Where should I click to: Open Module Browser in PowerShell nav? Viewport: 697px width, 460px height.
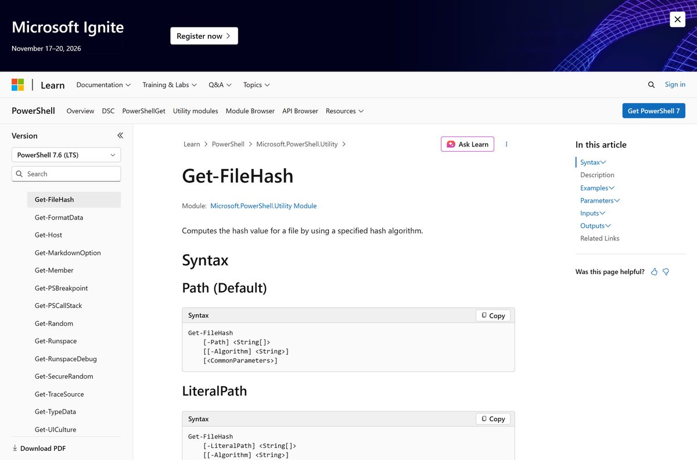[250, 111]
